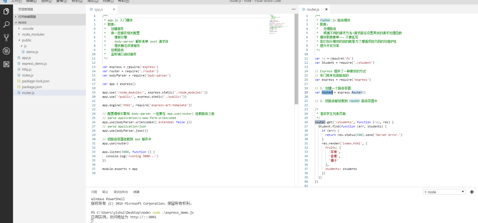Viewport: 478px width, 223px height.
Task: Switch to the app.js editor tab
Action: click(102, 9)
